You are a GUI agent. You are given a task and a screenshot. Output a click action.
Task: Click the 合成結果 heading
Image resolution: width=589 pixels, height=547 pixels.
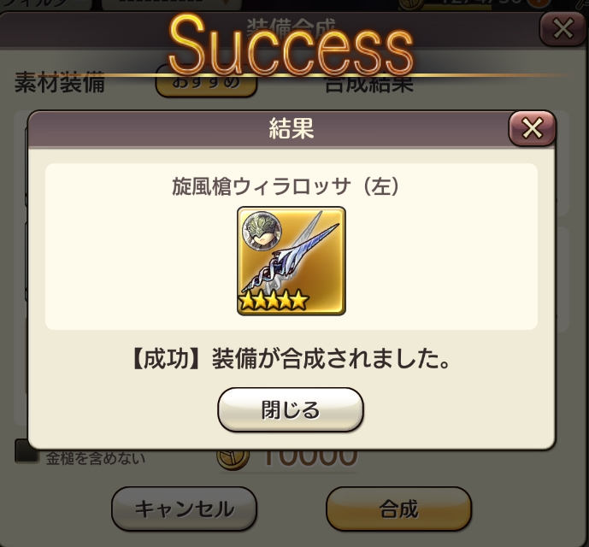(x=369, y=84)
